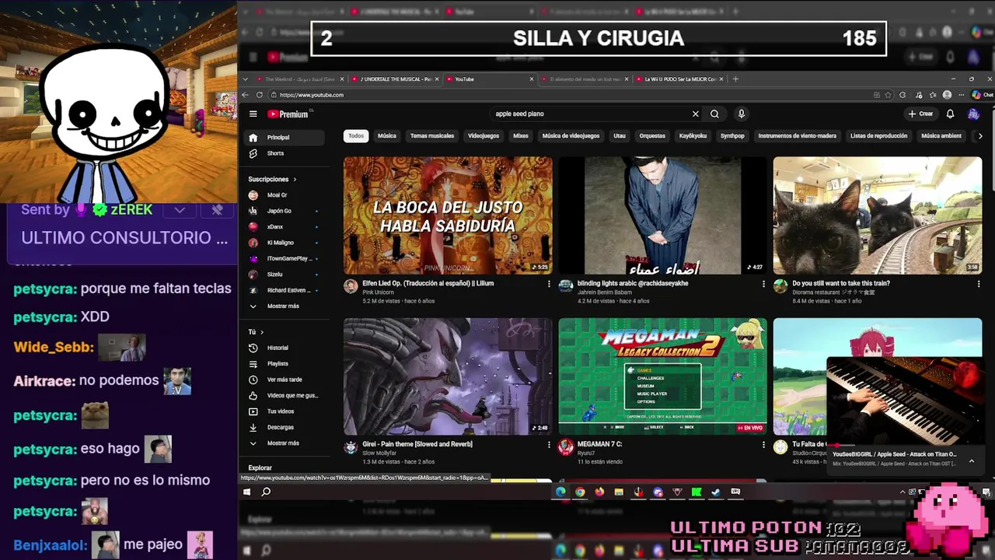Image resolution: width=995 pixels, height=560 pixels.
Task: Open Ver más tarde in the sidebar
Action: [285, 380]
